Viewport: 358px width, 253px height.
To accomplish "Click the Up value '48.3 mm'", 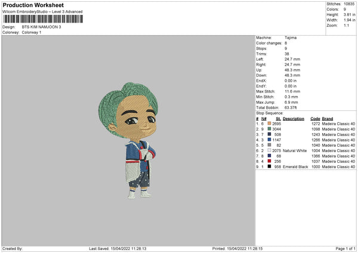I will [x=292, y=70].
